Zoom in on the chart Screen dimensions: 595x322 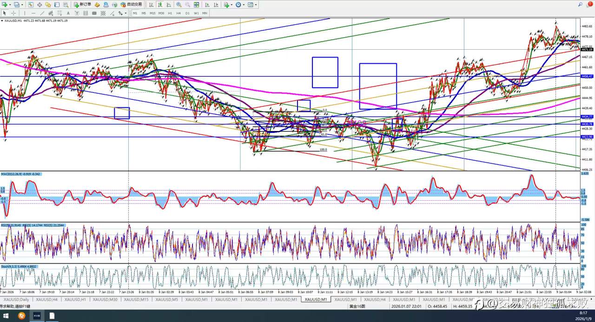pyautogui.click(x=178, y=5)
